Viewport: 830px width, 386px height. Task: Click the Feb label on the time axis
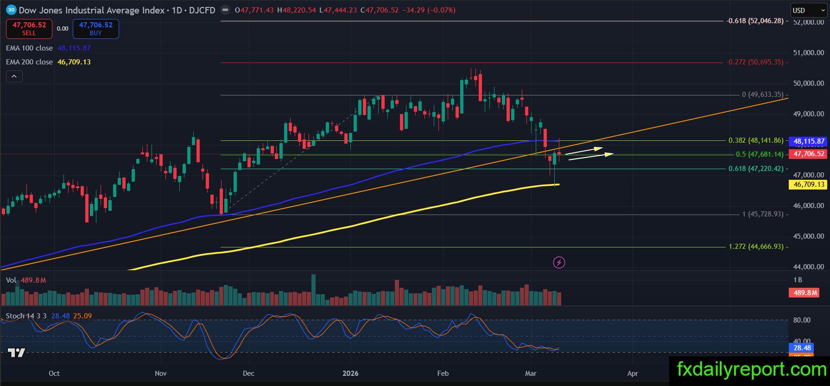point(443,373)
